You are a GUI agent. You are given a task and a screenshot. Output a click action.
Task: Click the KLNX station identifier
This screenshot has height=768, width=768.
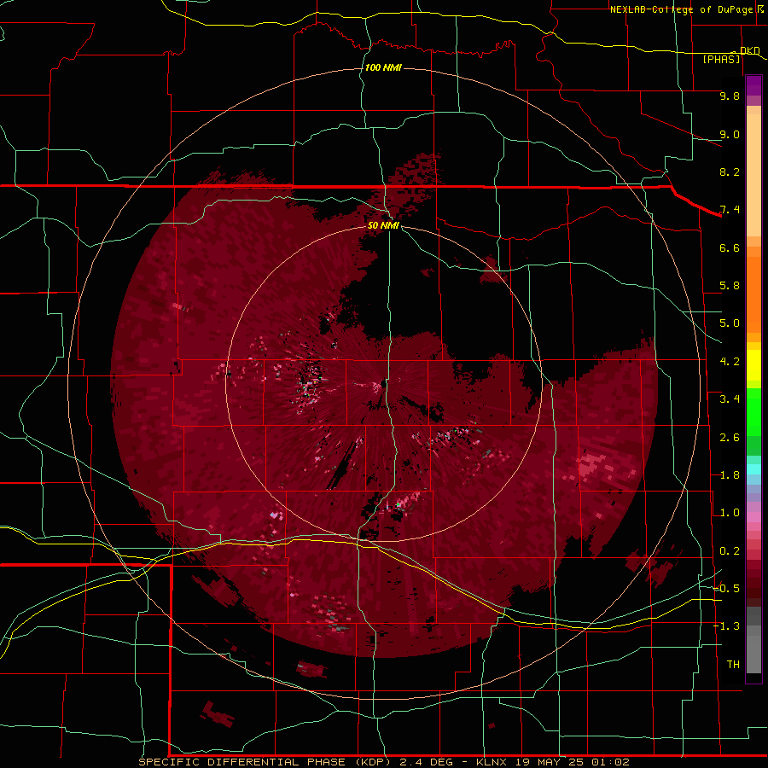pos(492,762)
